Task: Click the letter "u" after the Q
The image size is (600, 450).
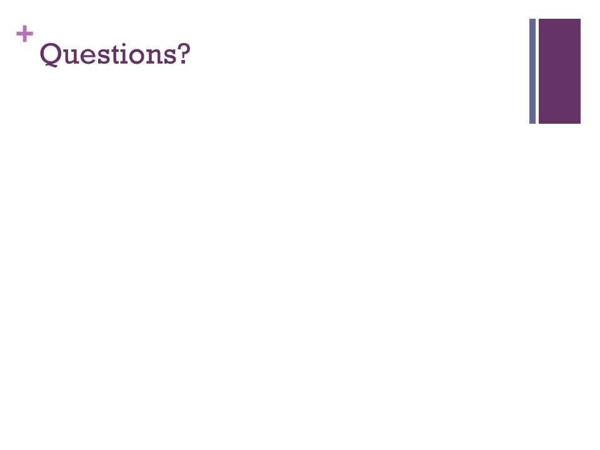Action: 71,57
